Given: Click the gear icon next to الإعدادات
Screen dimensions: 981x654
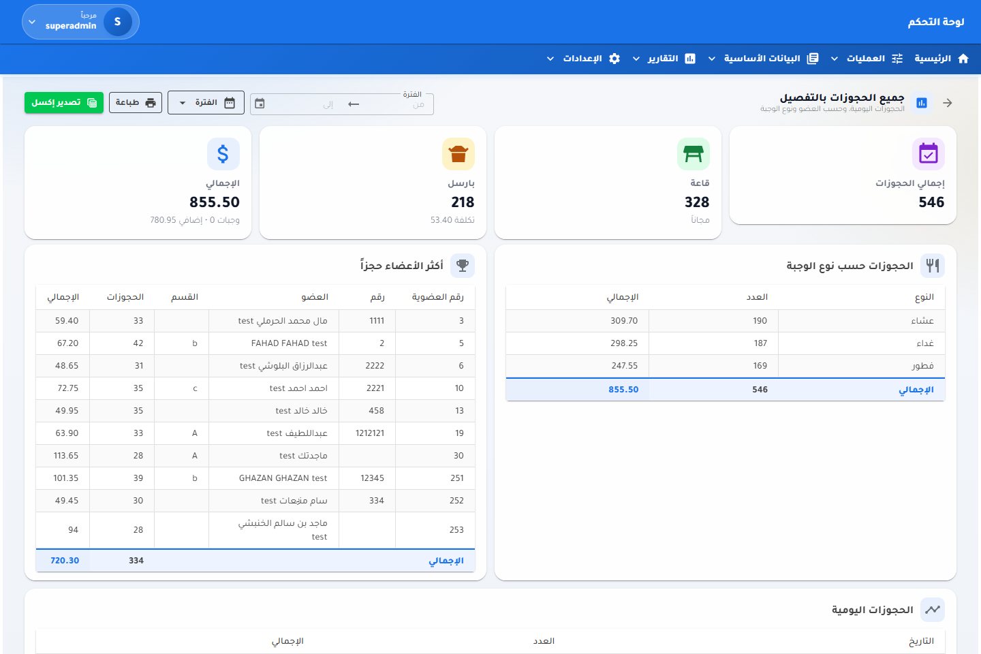Looking at the screenshot, I should click(x=614, y=59).
